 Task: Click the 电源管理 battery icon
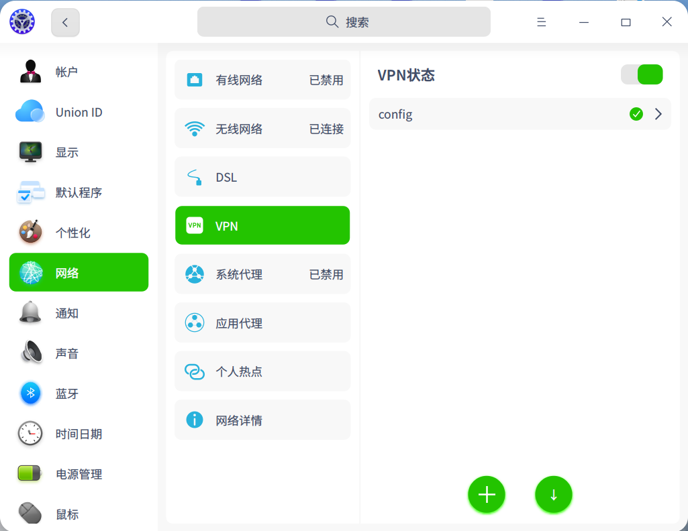pyautogui.click(x=30, y=473)
